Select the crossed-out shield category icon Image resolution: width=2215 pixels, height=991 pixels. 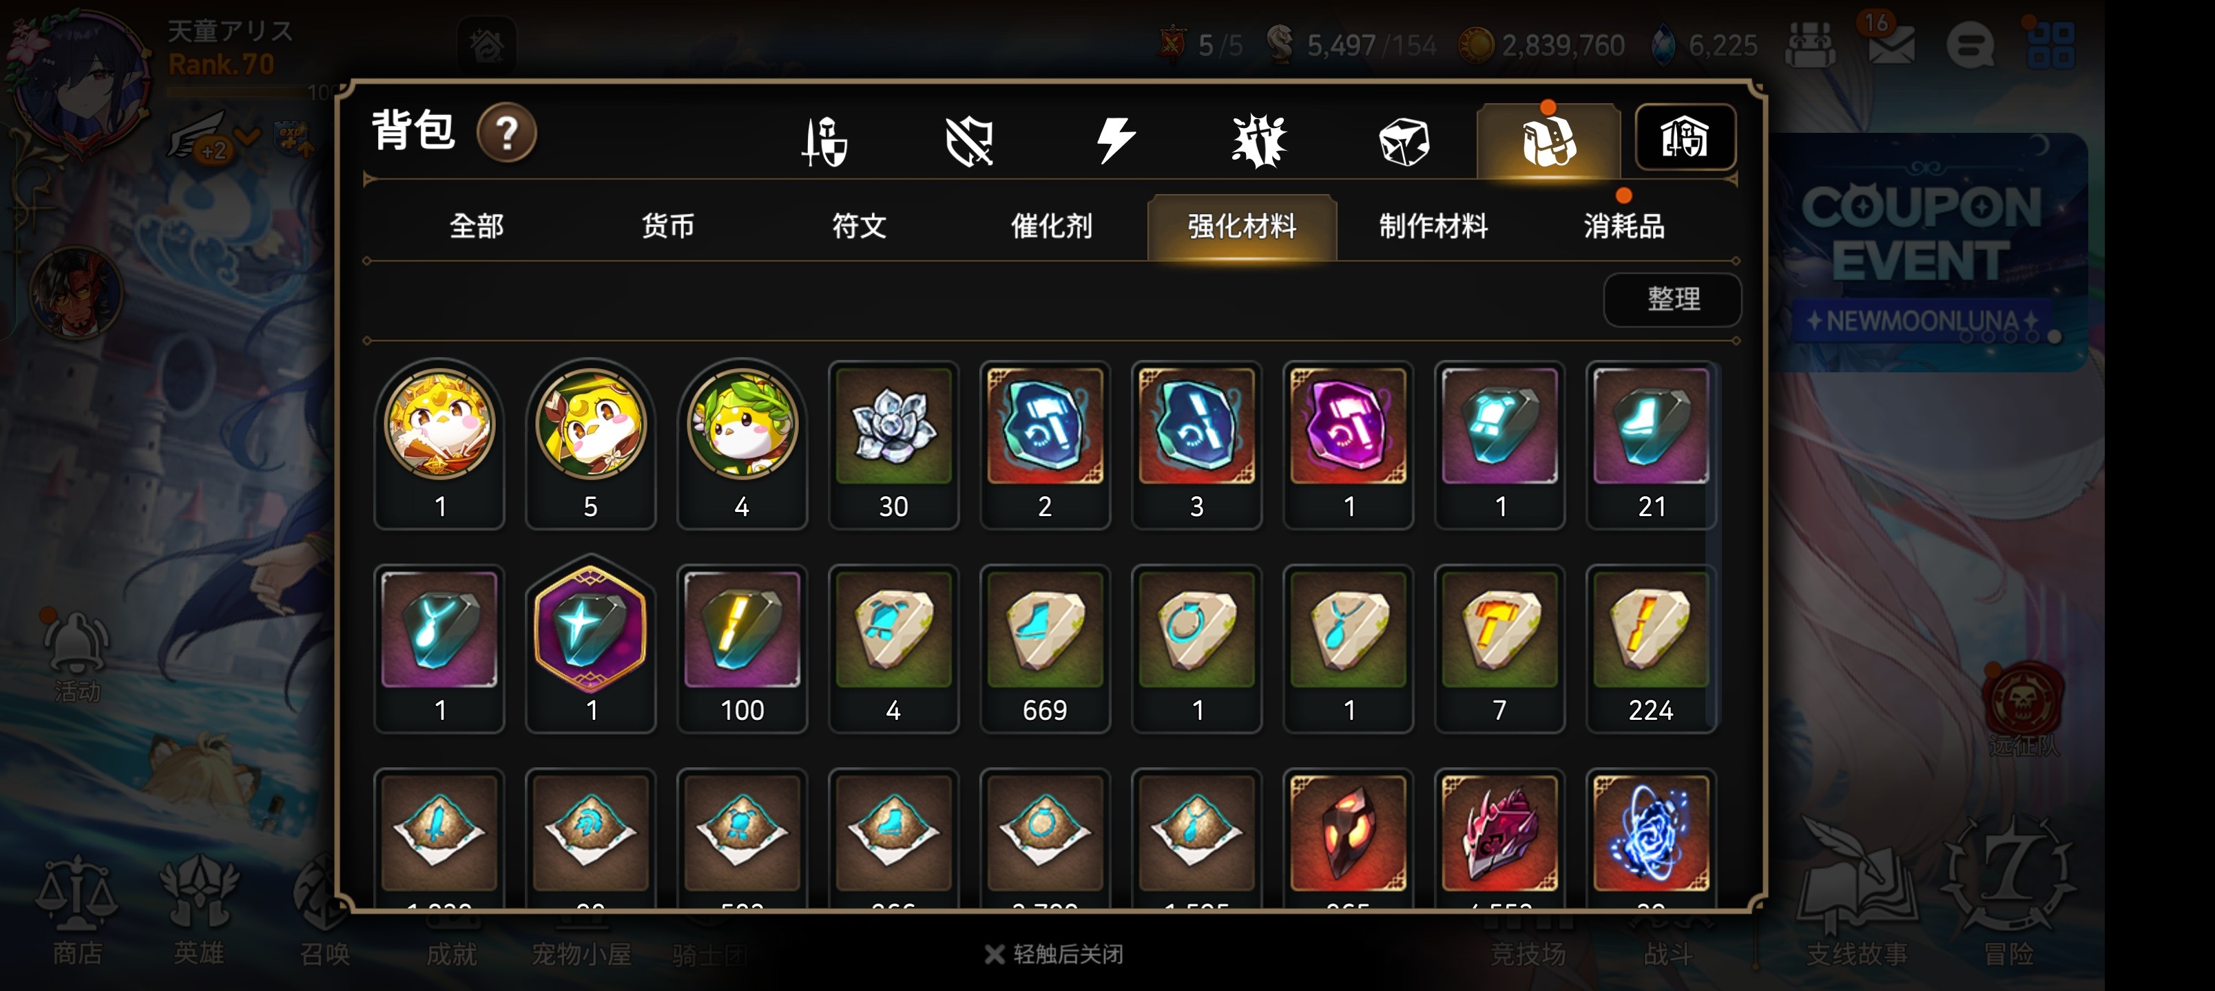[969, 141]
